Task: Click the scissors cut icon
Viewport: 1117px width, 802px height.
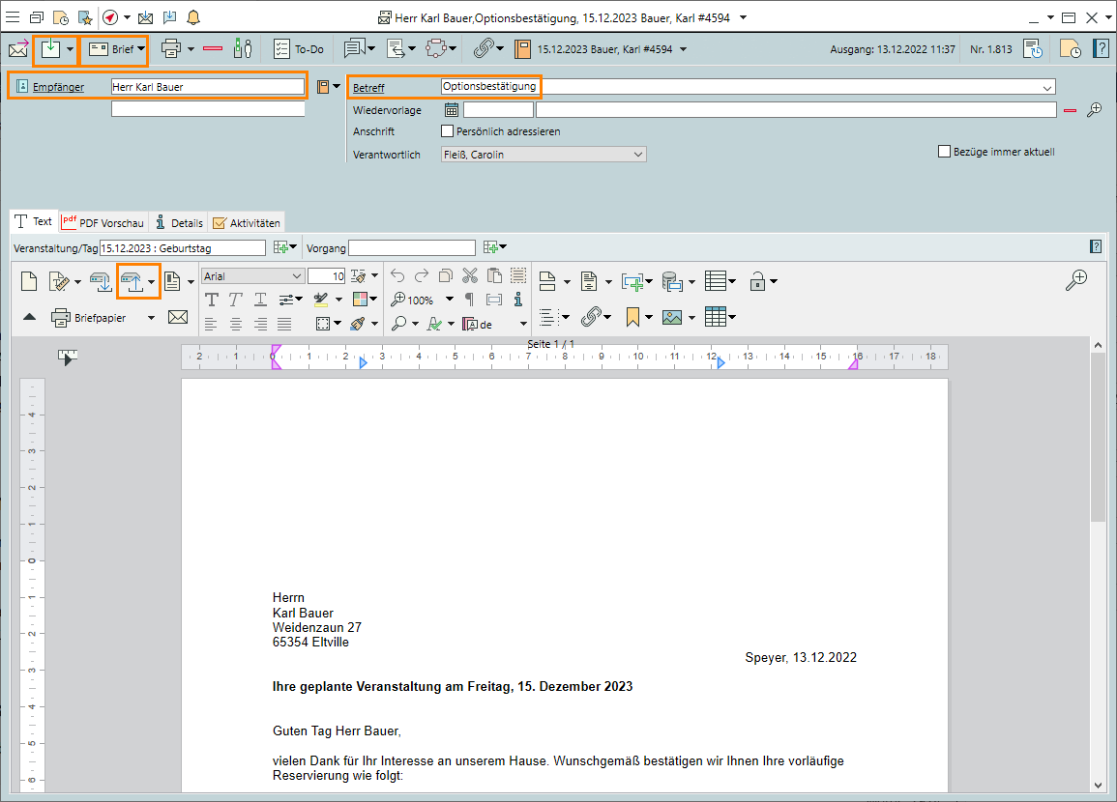Action: click(470, 276)
